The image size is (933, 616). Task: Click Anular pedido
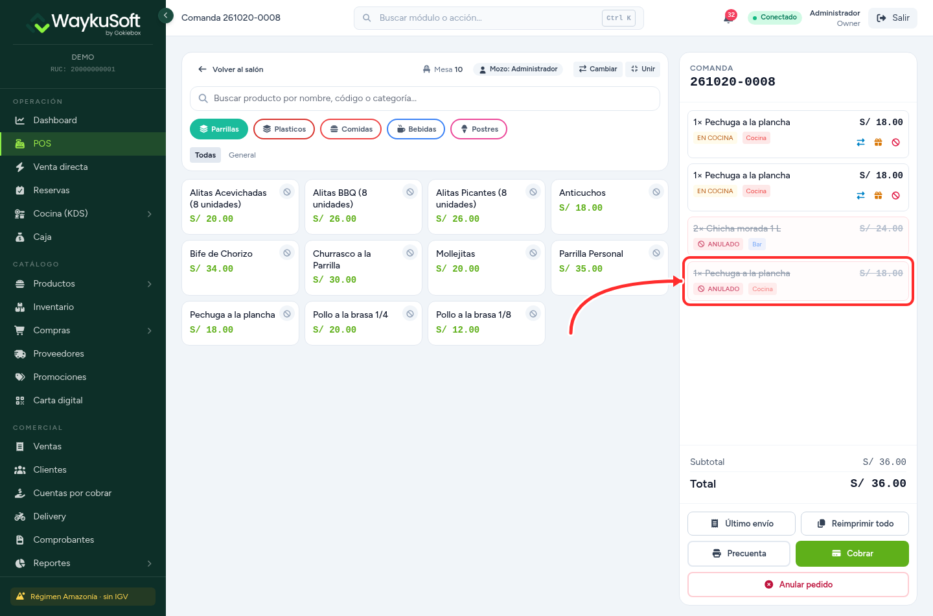point(798,584)
